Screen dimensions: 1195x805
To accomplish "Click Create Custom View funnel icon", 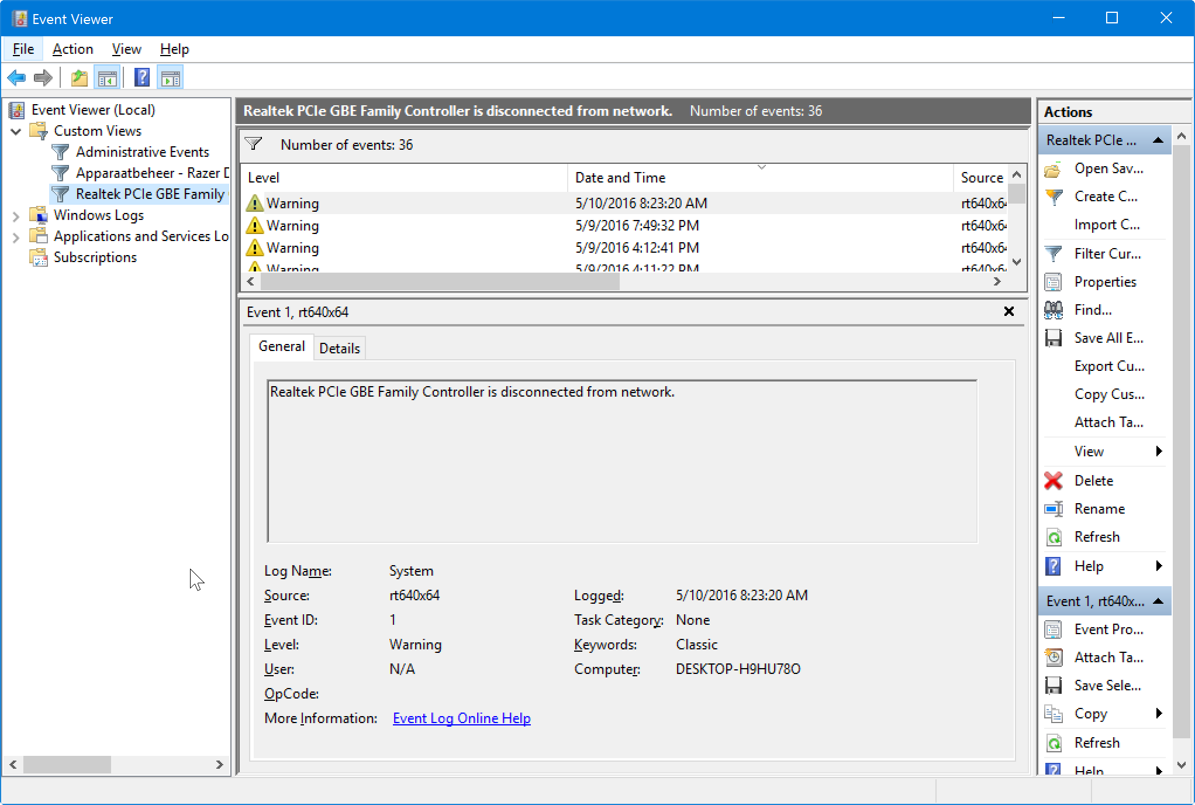I will [1053, 197].
